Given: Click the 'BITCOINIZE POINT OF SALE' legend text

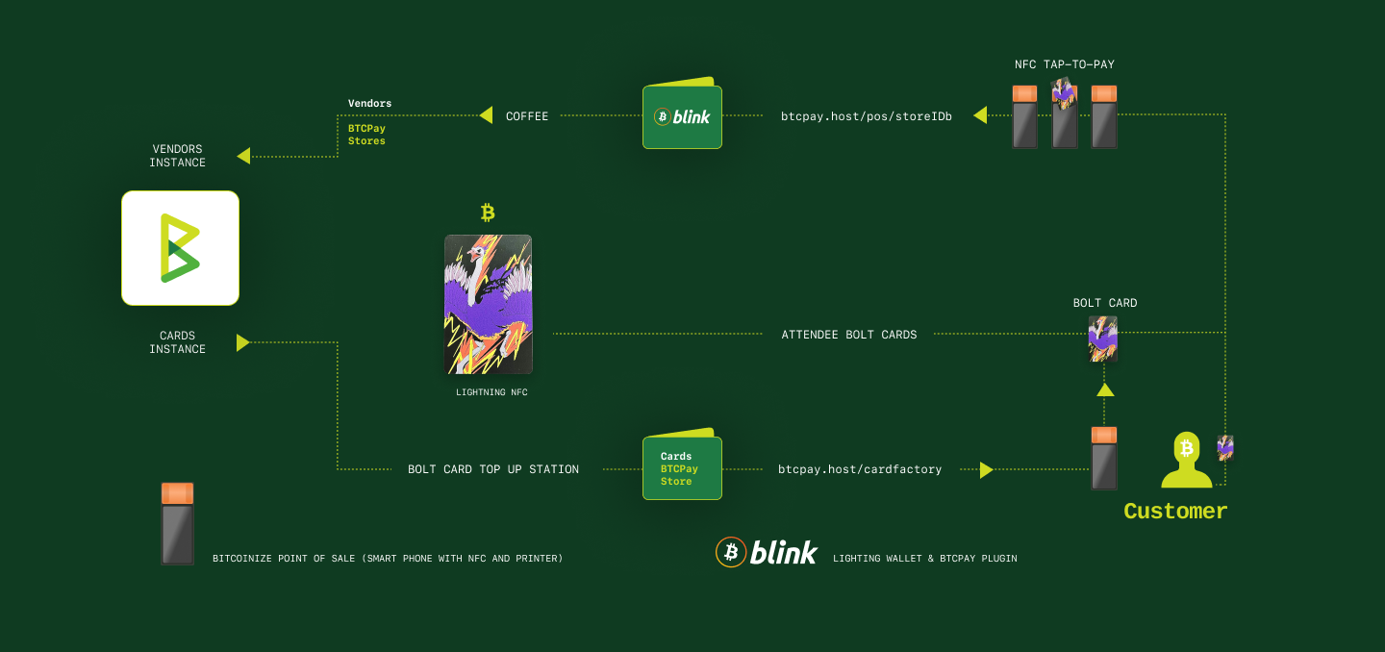Looking at the screenshot, I should (x=388, y=558).
